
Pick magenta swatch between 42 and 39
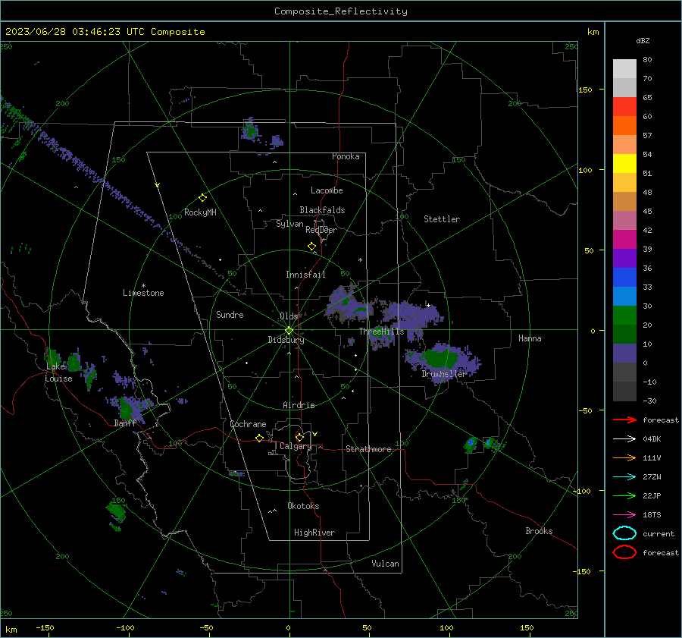(x=624, y=239)
